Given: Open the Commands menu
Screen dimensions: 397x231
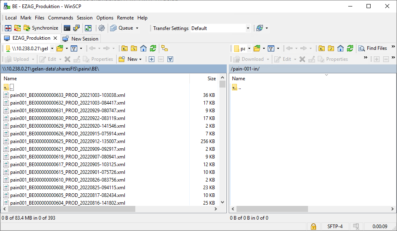Looking at the screenshot, I should (x=61, y=18).
